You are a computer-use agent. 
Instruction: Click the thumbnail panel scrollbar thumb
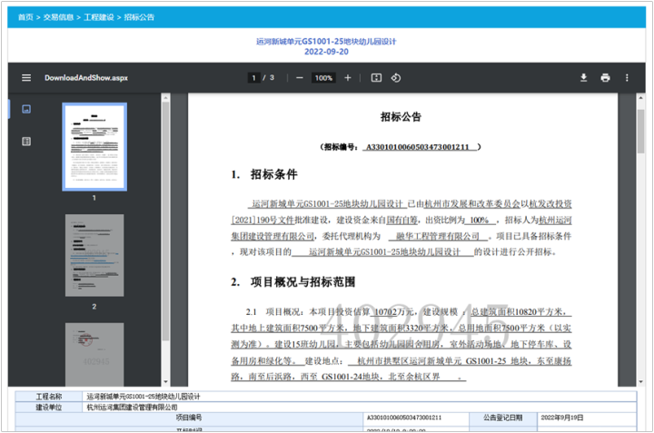coord(165,221)
